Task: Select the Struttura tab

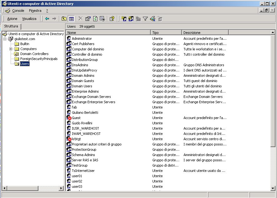Action: pos(11,26)
